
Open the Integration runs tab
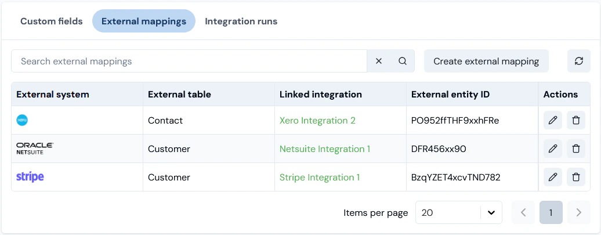(241, 21)
